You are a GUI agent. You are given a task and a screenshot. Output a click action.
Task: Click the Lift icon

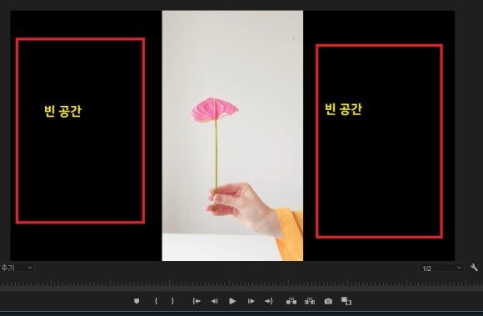[x=291, y=301]
